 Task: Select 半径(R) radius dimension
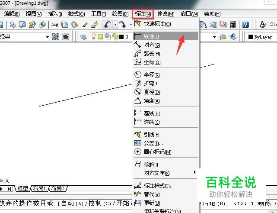coord(166,74)
